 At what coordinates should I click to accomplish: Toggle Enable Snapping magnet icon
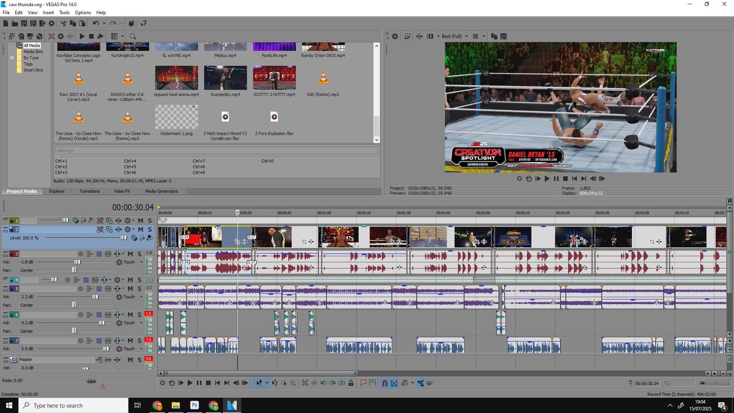(385, 383)
